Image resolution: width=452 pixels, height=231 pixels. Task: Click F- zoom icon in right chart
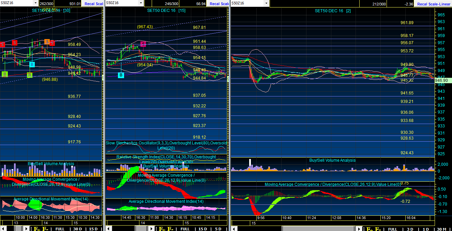point(378,229)
